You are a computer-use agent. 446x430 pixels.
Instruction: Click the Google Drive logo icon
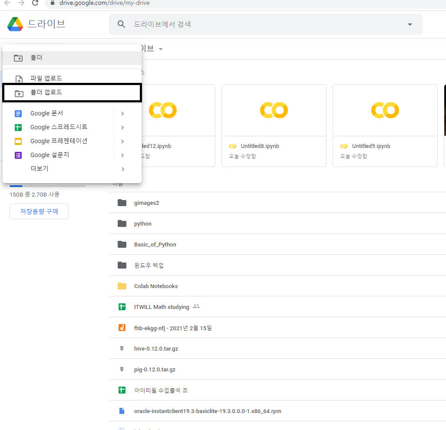[x=15, y=24]
